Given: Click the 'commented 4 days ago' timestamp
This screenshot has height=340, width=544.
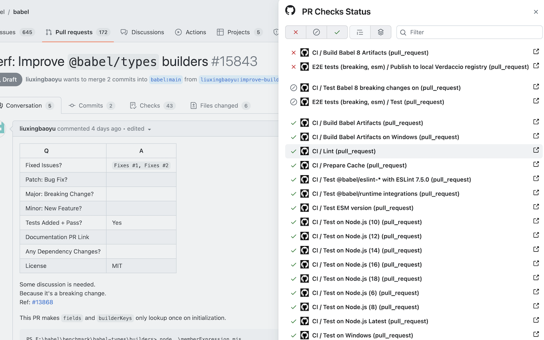Looking at the screenshot, I should click(x=89, y=128).
